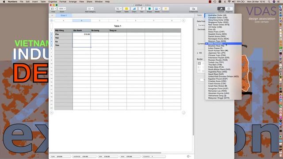
Task: Open the View toolbar dropdown
Action: [53, 9]
